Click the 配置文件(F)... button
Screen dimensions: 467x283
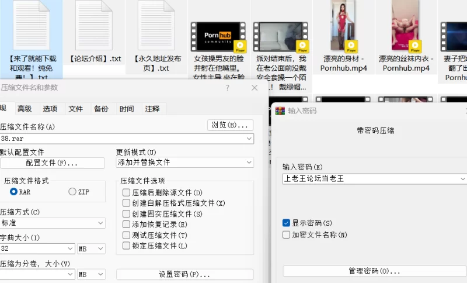52,163
